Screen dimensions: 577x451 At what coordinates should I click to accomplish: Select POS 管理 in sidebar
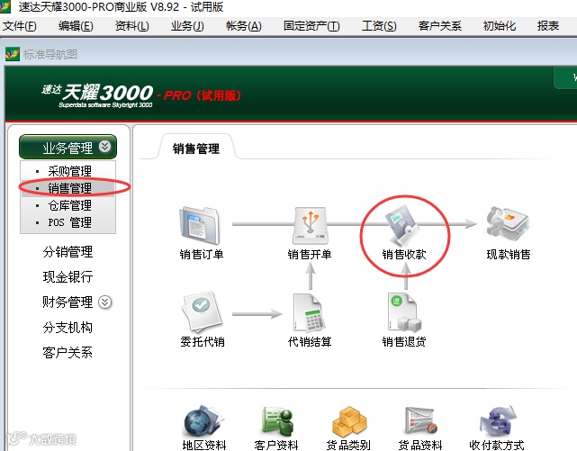point(69,222)
